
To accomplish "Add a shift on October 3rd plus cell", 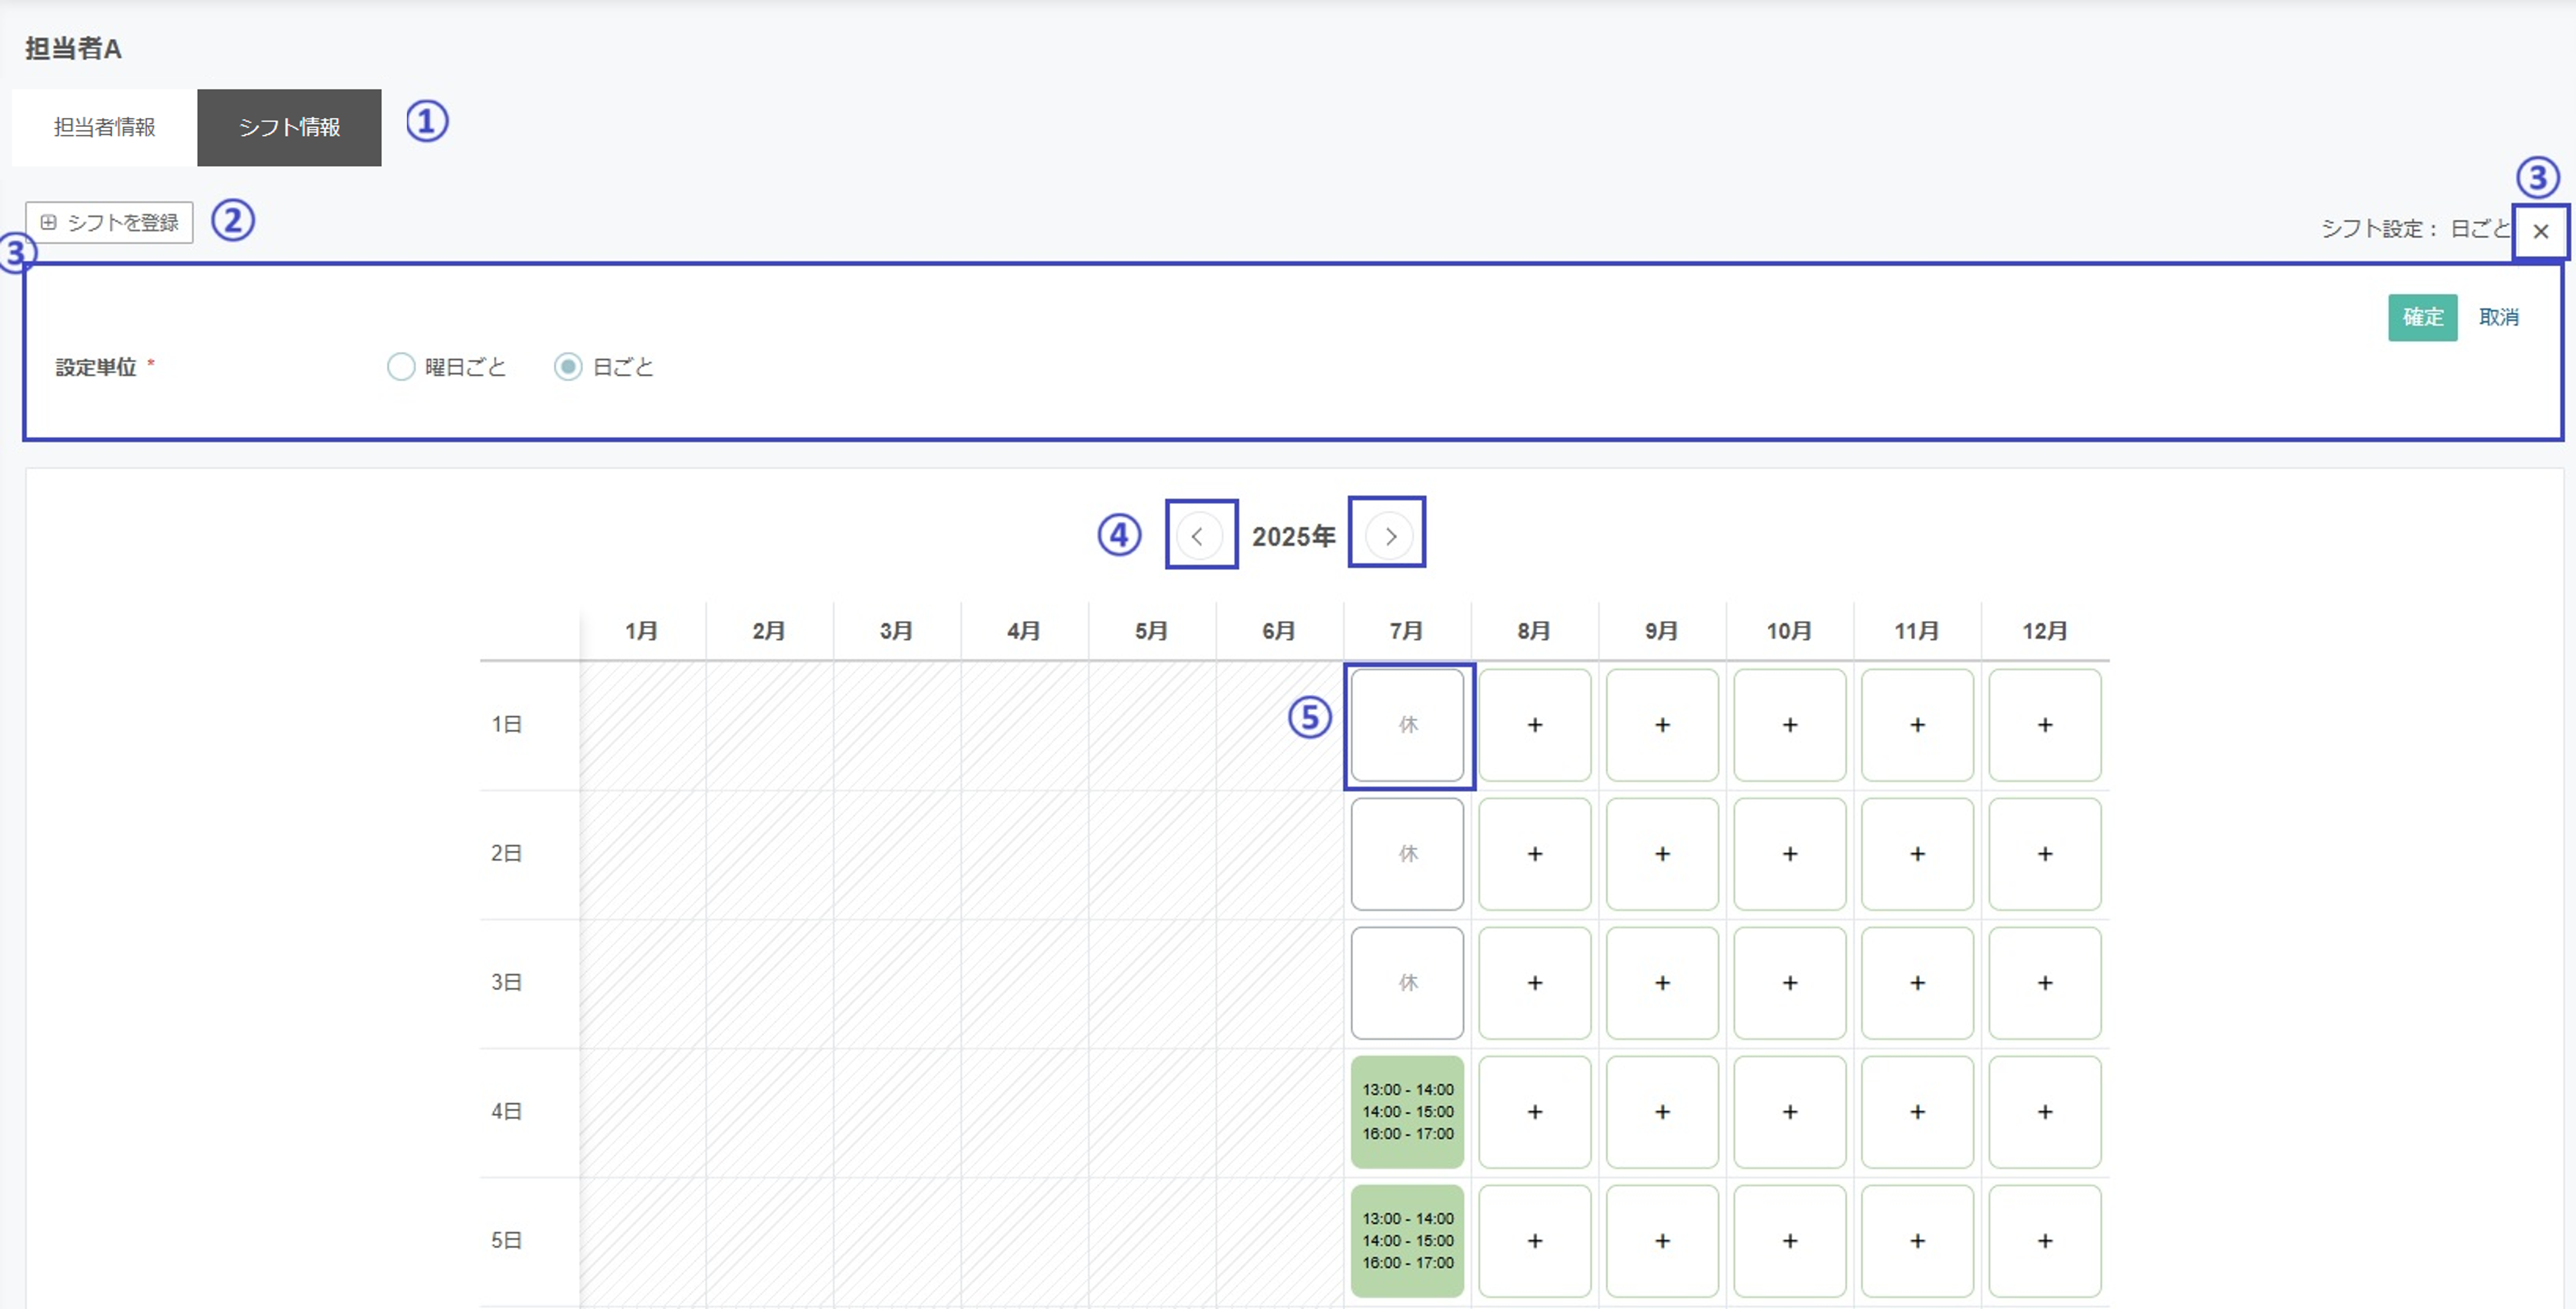I will pos(1789,983).
